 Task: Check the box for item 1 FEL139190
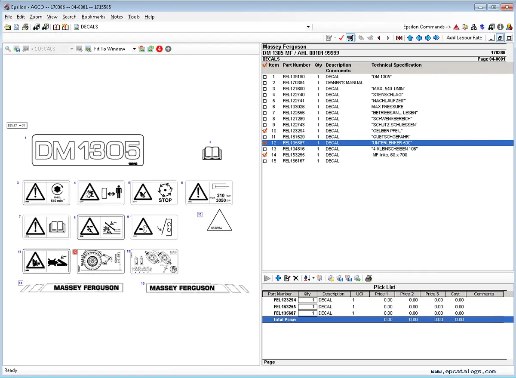point(265,77)
